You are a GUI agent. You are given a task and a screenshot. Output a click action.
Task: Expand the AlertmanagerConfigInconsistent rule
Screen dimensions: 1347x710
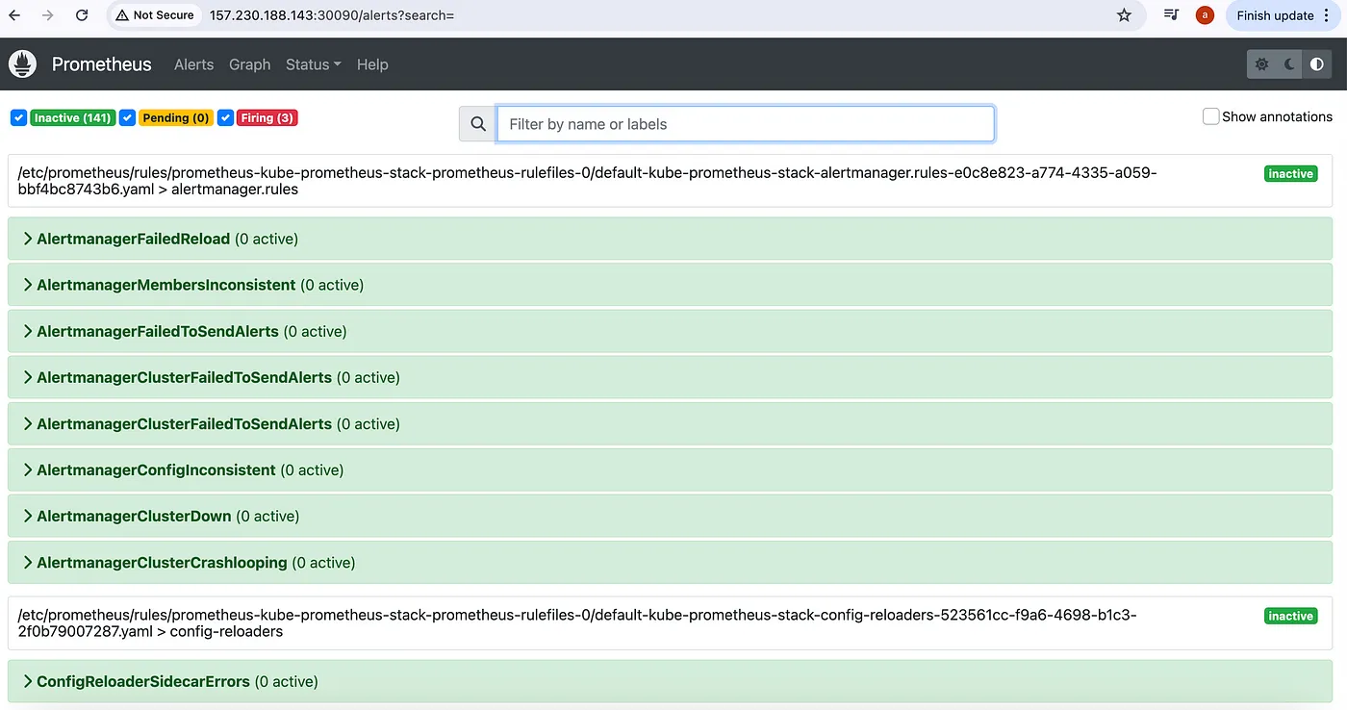pos(670,469)
